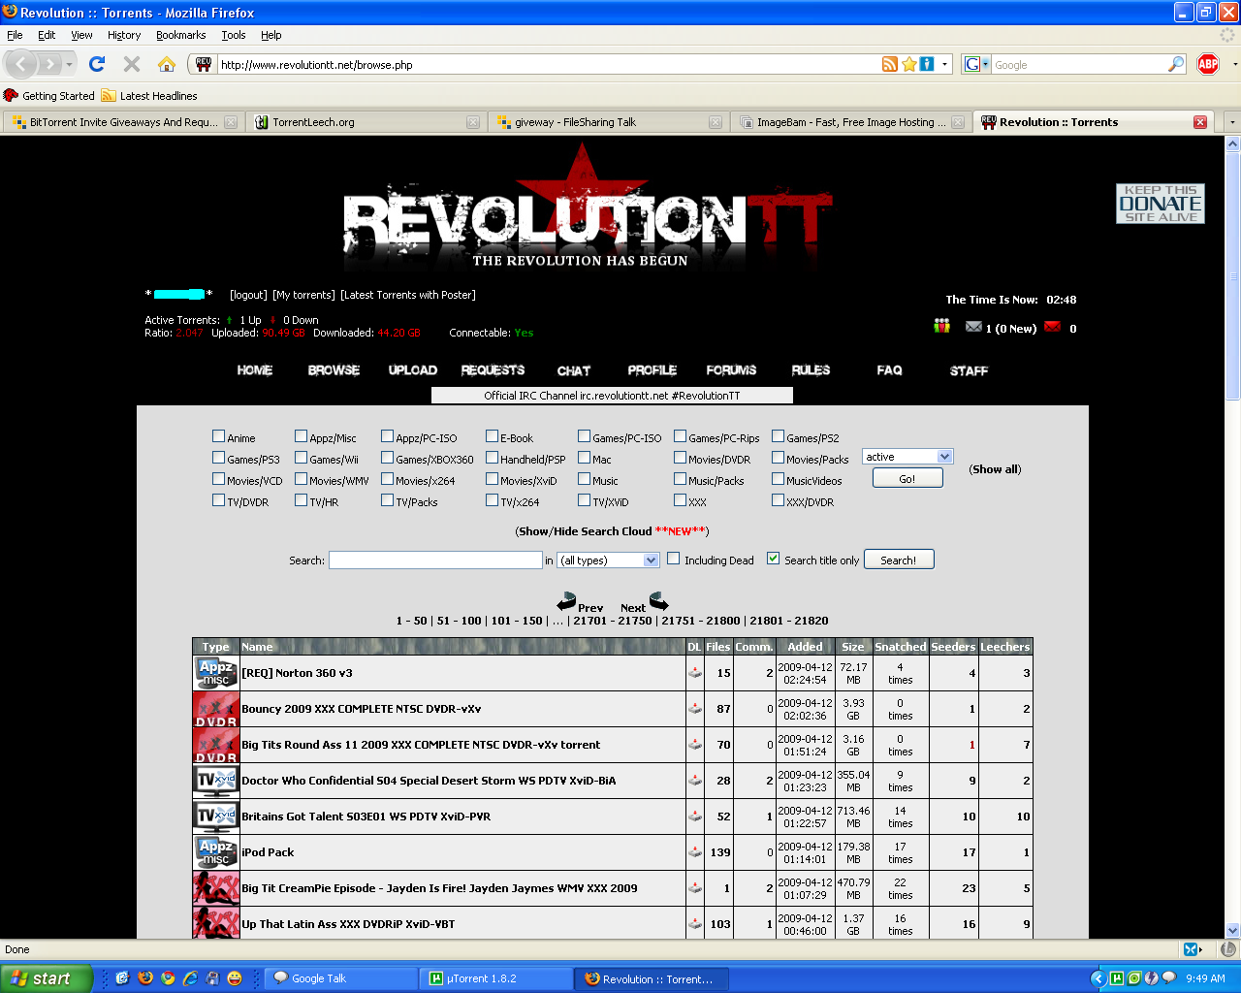
Task: Click the Show all link
Action: (996, 469)
